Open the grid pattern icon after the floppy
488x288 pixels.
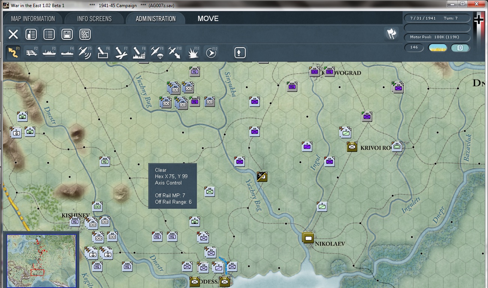click(85, 34)
